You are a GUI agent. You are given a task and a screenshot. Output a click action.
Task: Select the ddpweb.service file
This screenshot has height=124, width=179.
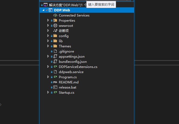point(71,72)
